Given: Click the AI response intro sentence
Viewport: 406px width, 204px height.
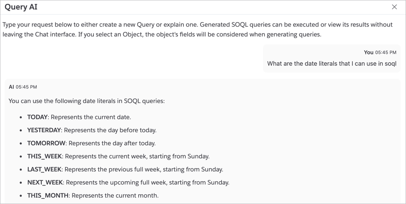Looking at the screenshot, I should [86, 101].
